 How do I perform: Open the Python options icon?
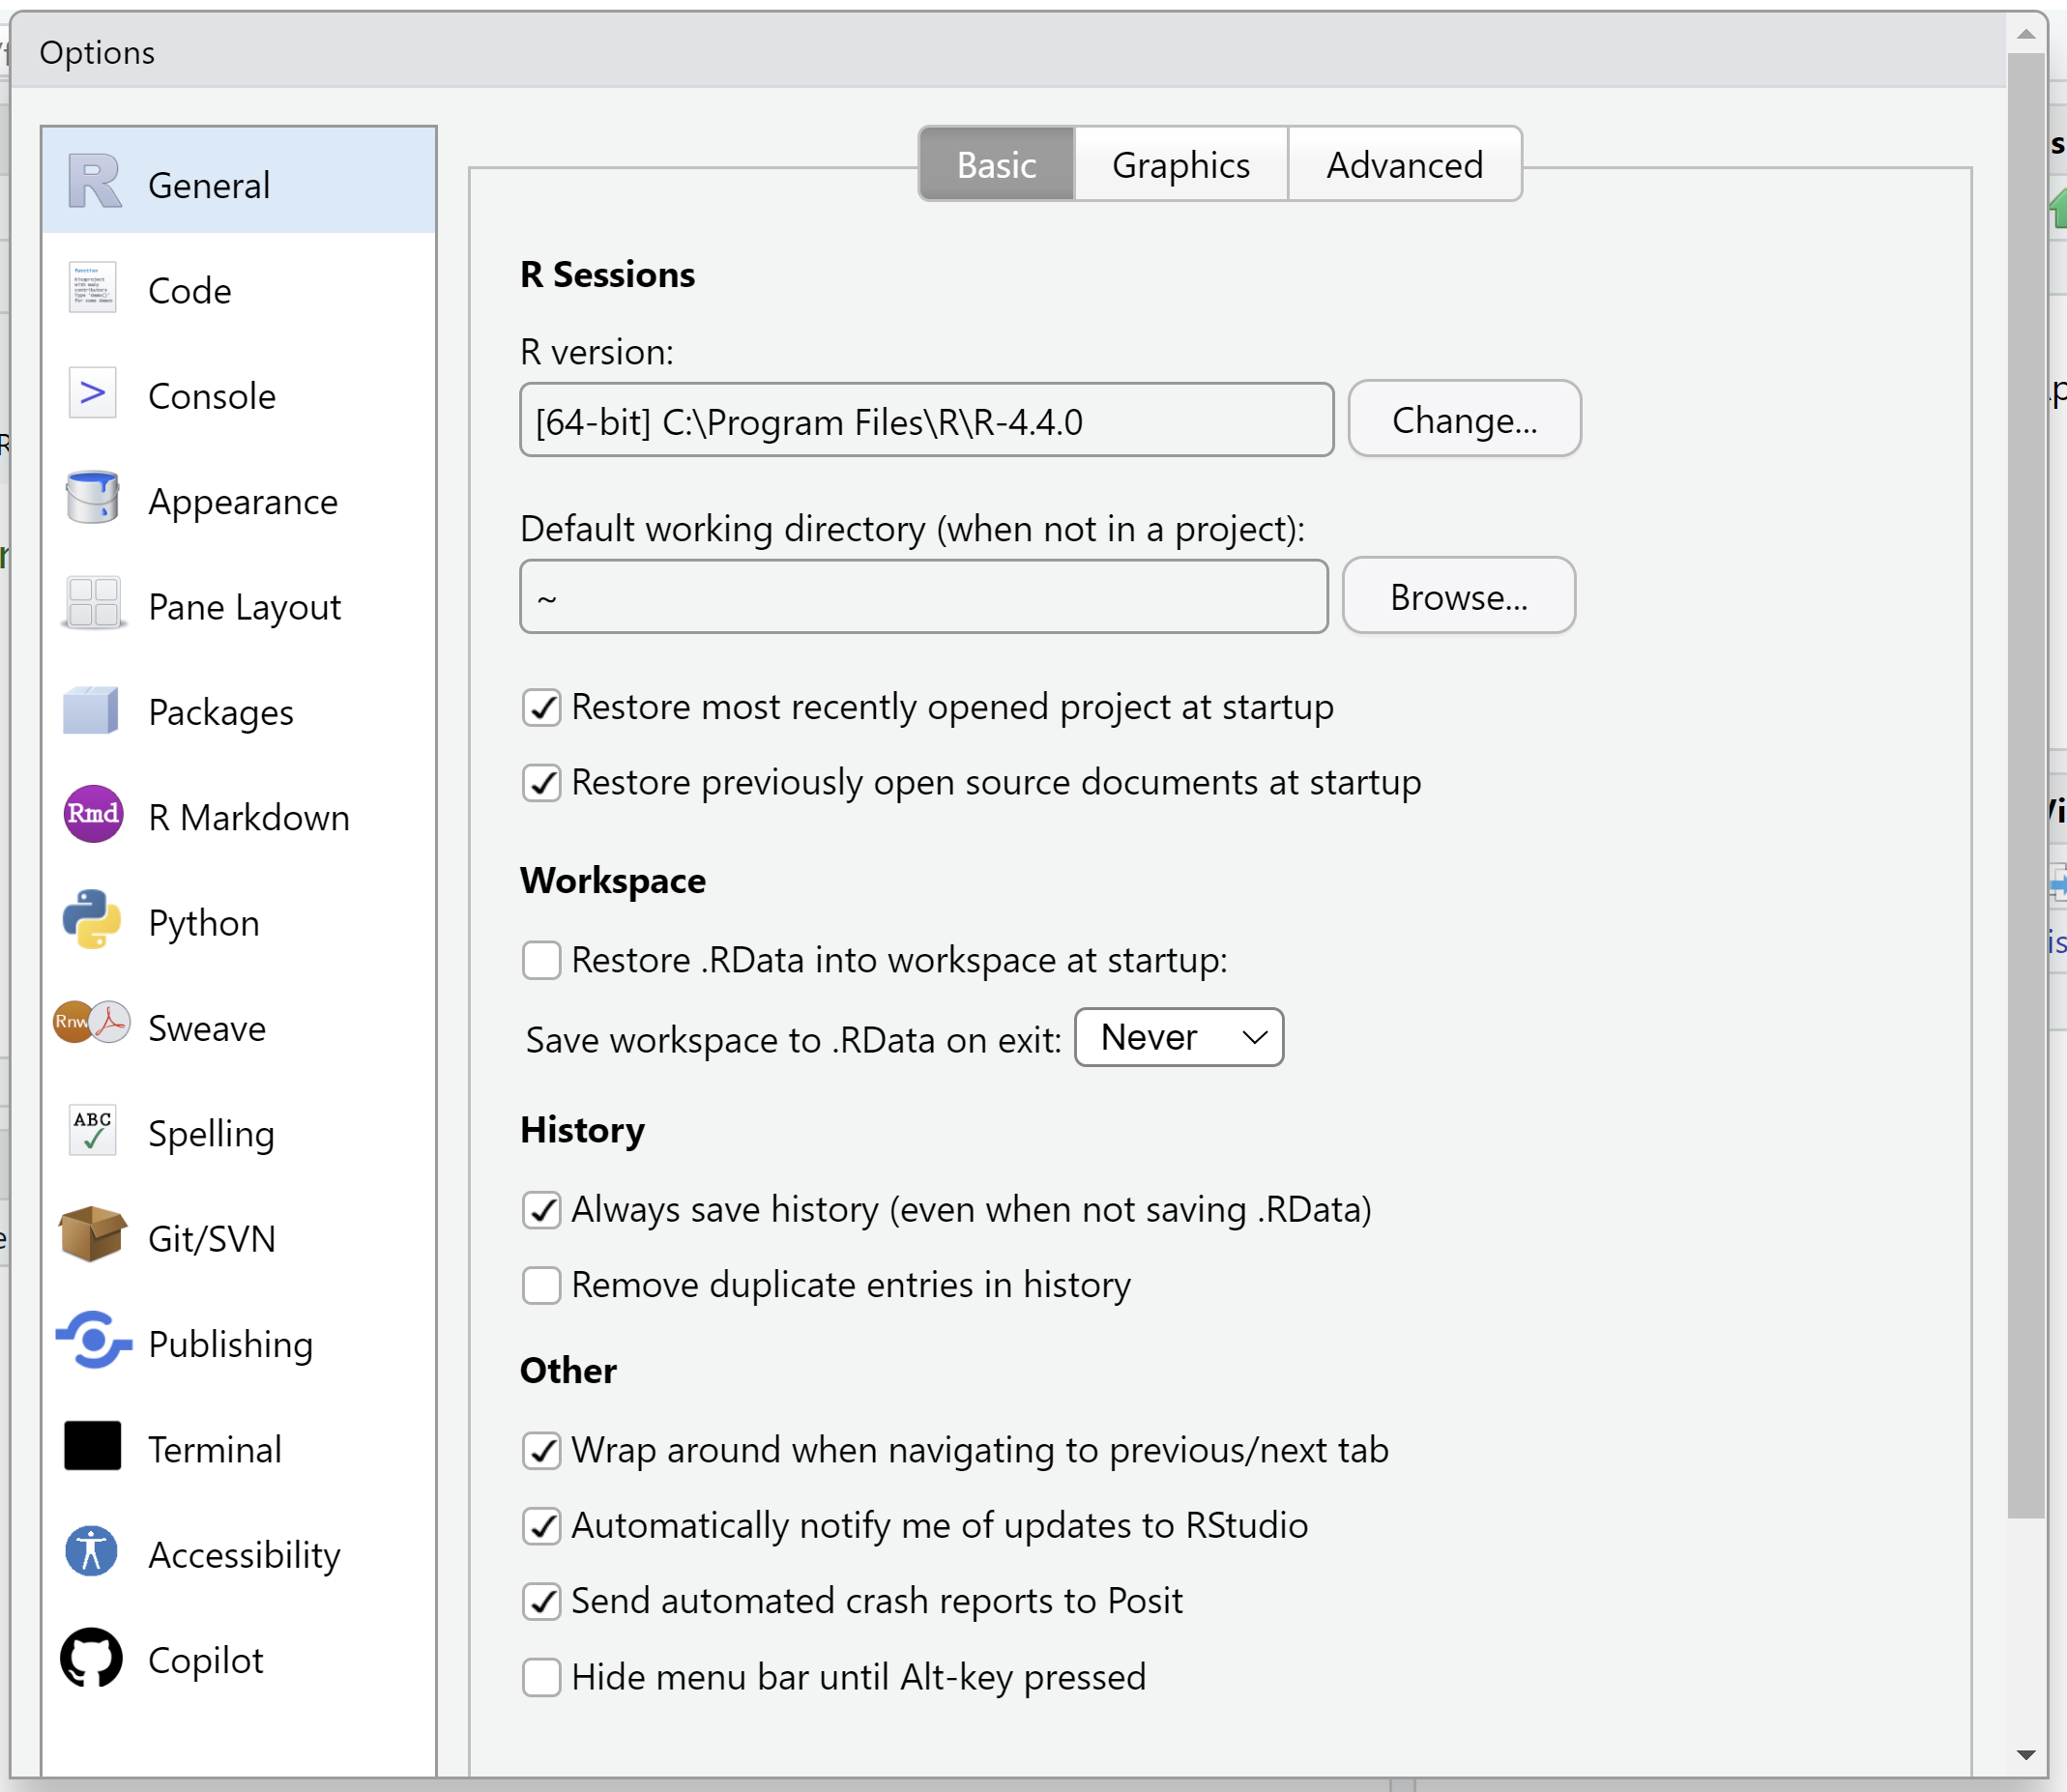(x=91, y=920)
